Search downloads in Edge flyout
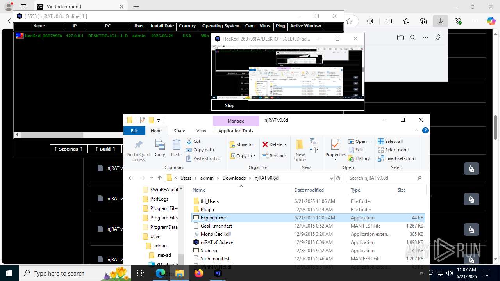The height and width of the screenshot is (281, 500). pos(413,37)
